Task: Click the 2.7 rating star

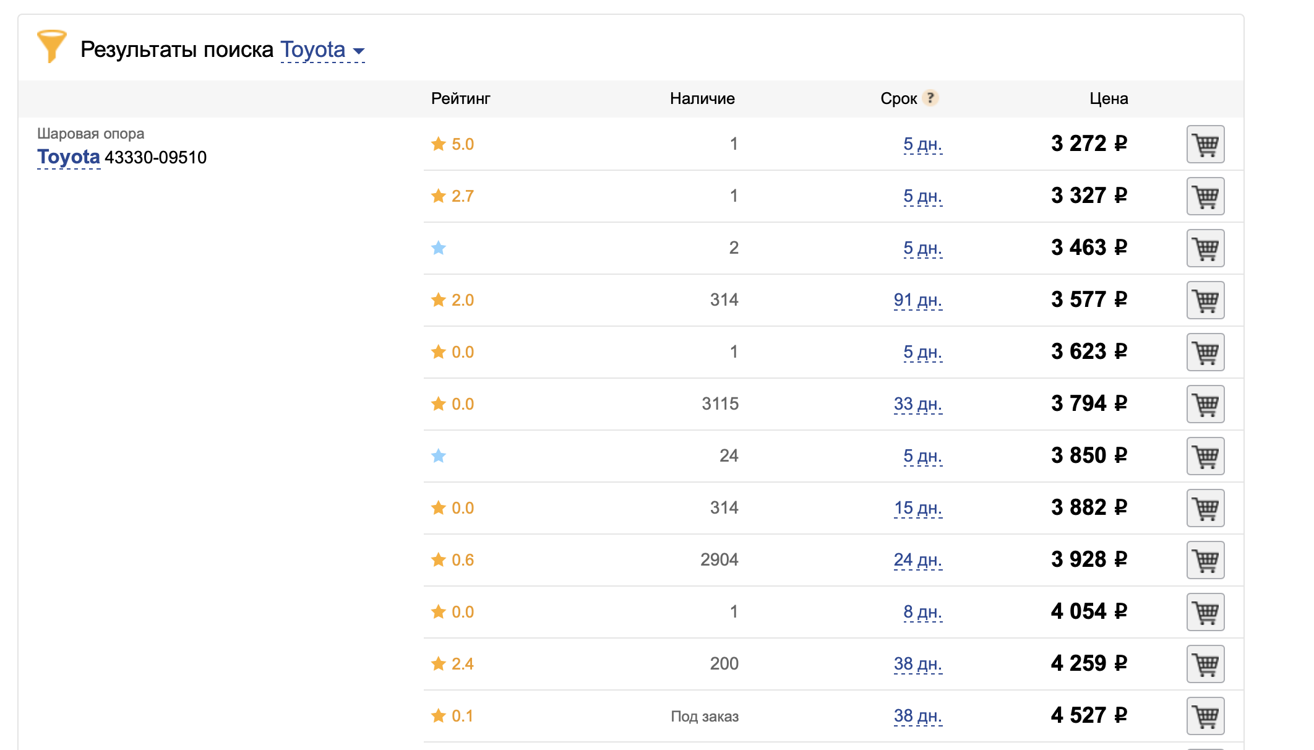Action: tap(439, 196)
